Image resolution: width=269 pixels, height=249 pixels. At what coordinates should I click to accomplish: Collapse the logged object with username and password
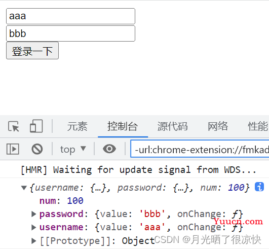24,188
